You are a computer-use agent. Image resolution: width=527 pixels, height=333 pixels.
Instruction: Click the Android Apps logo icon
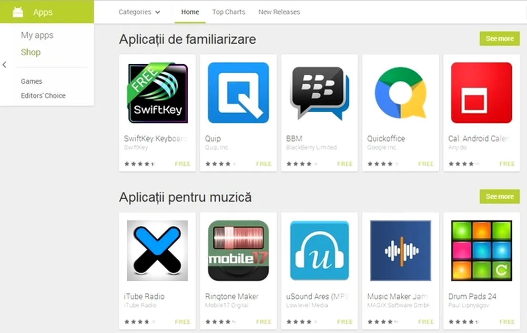click(18, 12)
